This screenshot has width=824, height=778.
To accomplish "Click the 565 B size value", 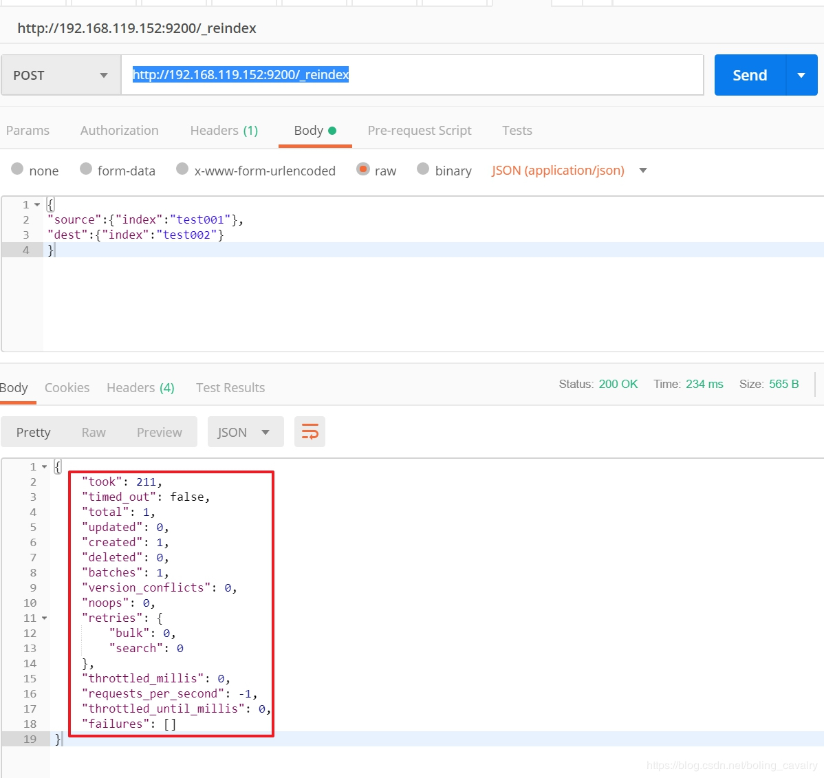I will [783, 385].
